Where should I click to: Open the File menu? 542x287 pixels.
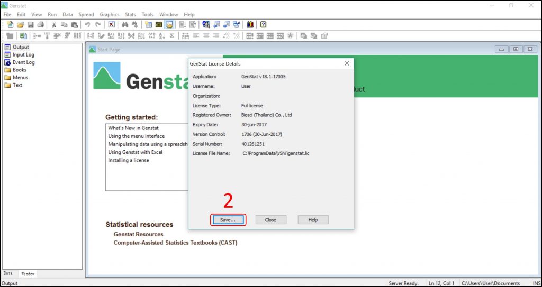point(7,14)
